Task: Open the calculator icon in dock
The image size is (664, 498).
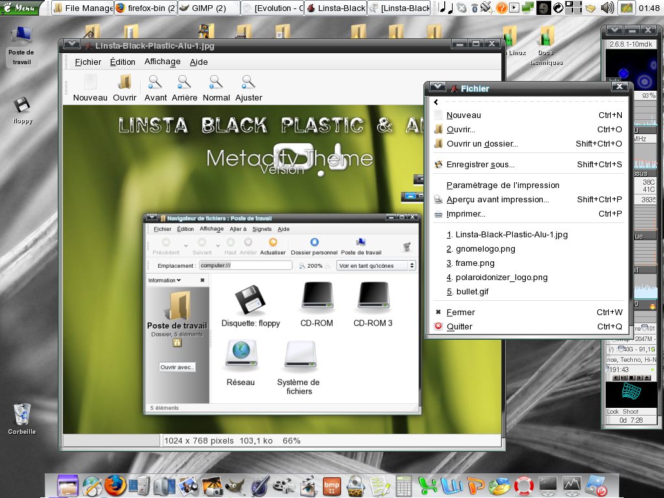Action: click(404, 486)
